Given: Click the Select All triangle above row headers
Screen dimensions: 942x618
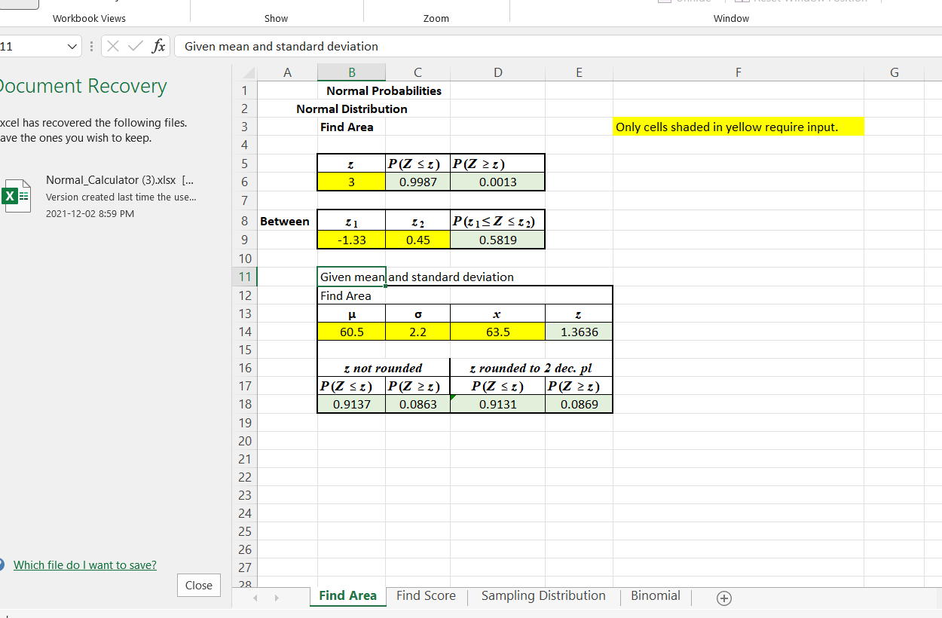Looking at the screenshot, I should 247,72.
